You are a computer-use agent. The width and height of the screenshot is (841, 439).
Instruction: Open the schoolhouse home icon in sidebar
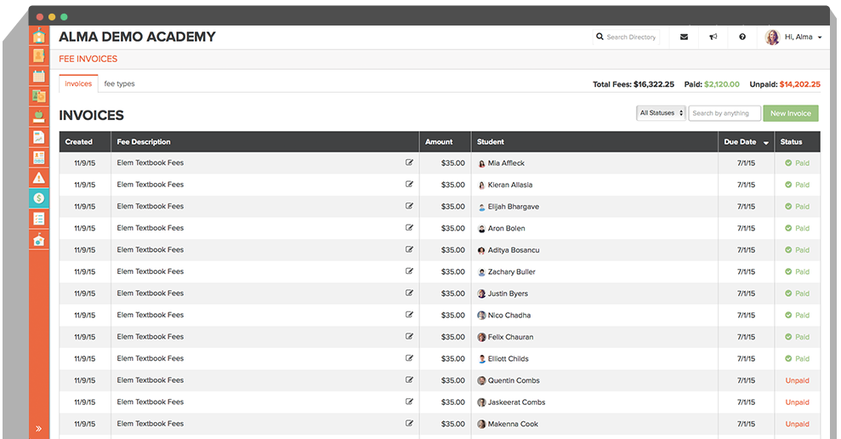[39, 36]
